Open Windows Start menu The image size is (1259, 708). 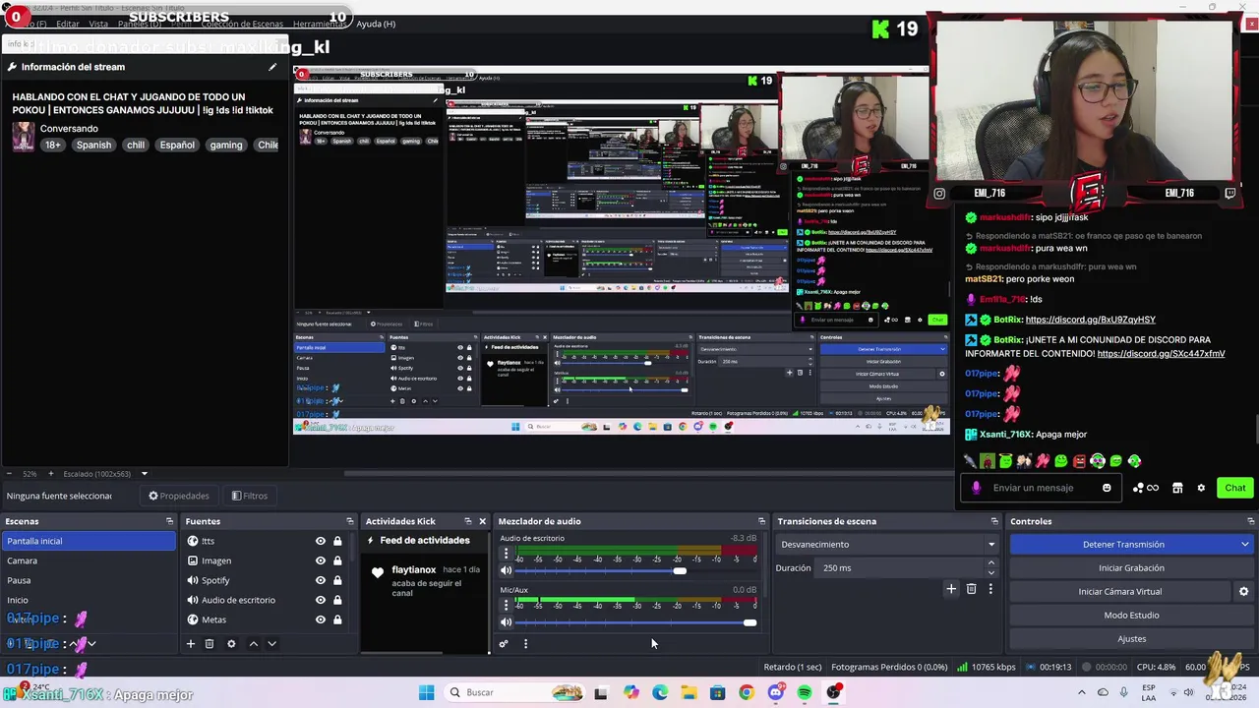click(x=426, y=692)
